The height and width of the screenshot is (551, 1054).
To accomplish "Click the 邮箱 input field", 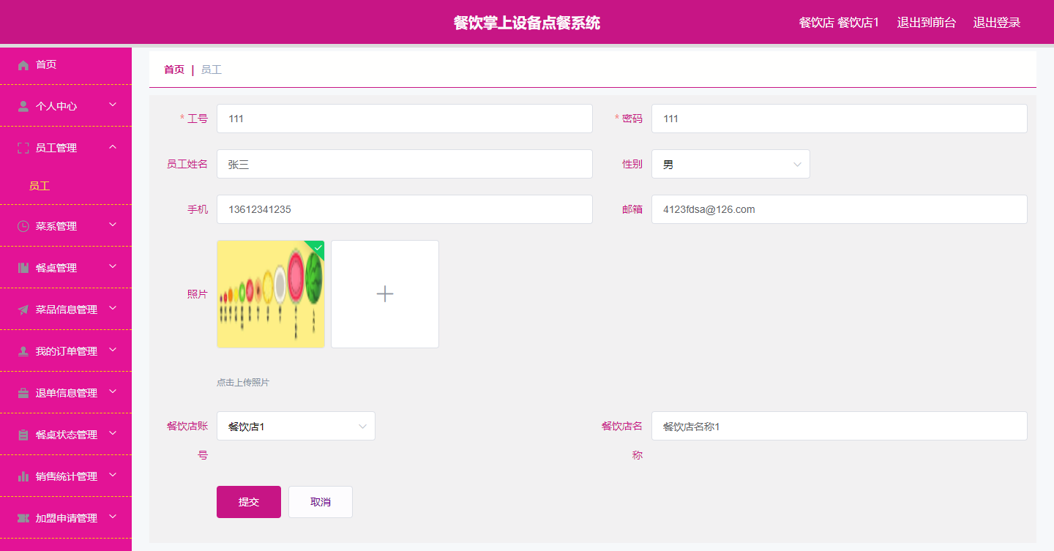I will [840, 209].
